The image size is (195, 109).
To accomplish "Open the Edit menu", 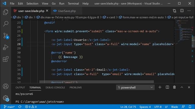I will (x=20, y=3).
